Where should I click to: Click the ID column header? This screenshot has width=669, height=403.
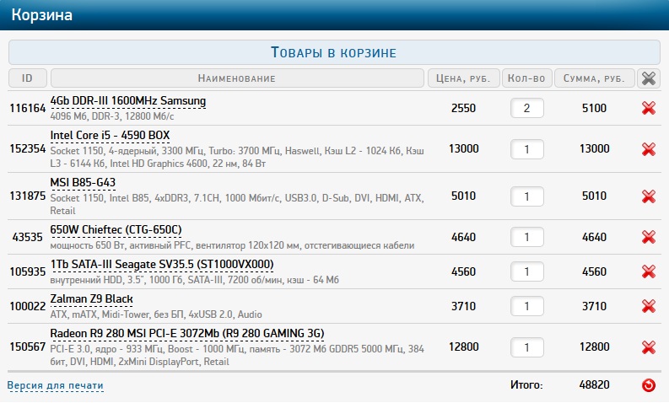(x=27, y=78)
